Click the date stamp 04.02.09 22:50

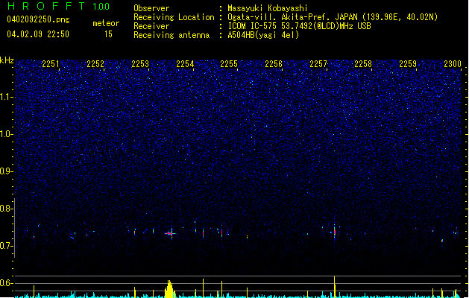coord(38,34)
